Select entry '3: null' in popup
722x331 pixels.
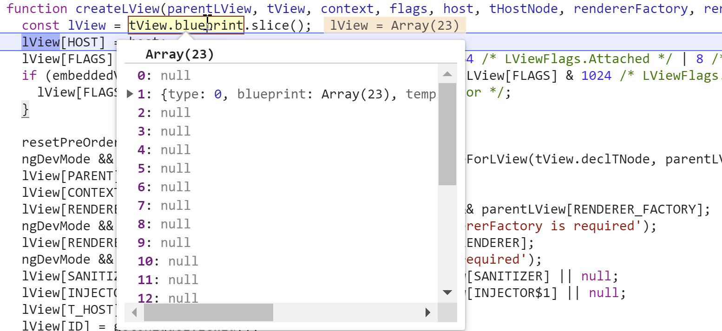(164, 131)
